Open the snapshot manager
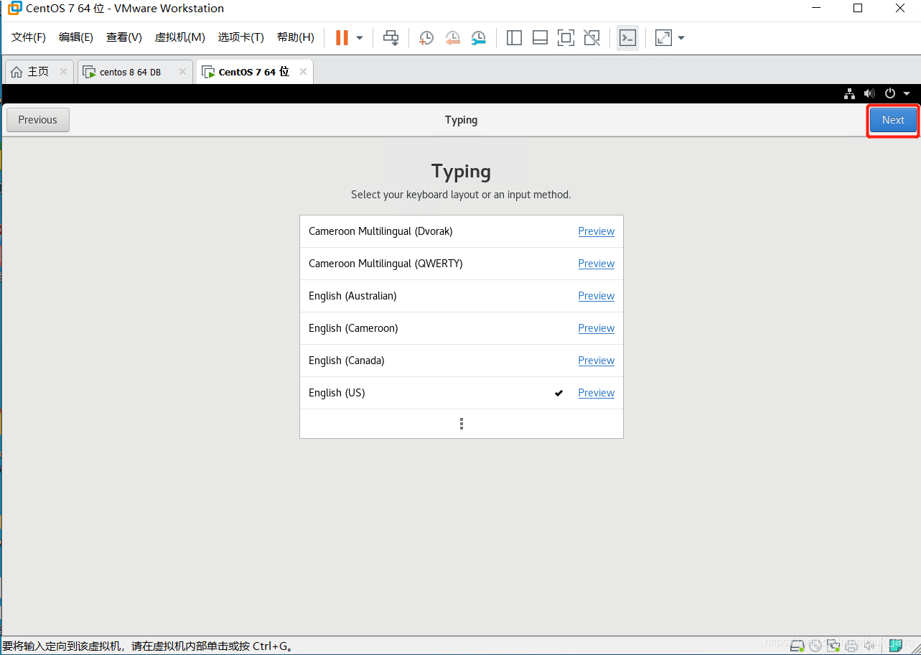Viewport: 921px width, 655px height. coord(478,38)
